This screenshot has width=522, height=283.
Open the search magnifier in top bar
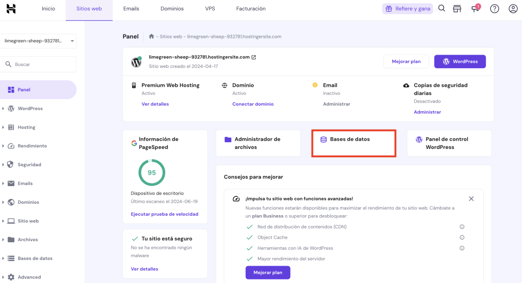(442, 9)
